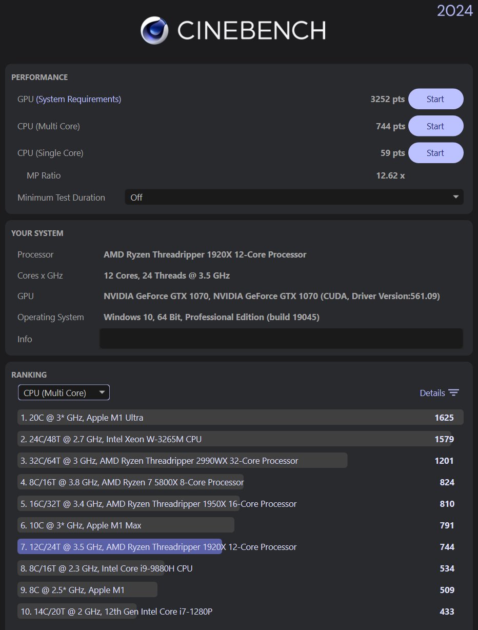Select the Intel Core i7-1280P ranking row
Image resolution: width=478 pixels, height=630 pixels.
240,611
